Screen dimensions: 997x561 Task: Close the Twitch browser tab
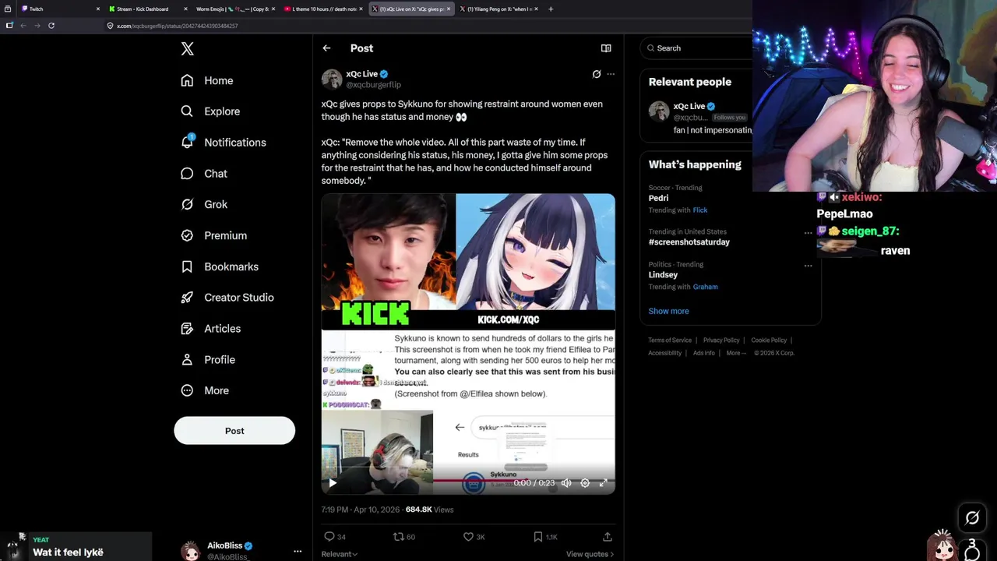click(98, 9)
